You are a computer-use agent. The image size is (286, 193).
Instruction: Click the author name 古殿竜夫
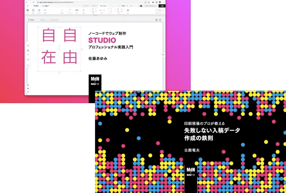(192, 150)
